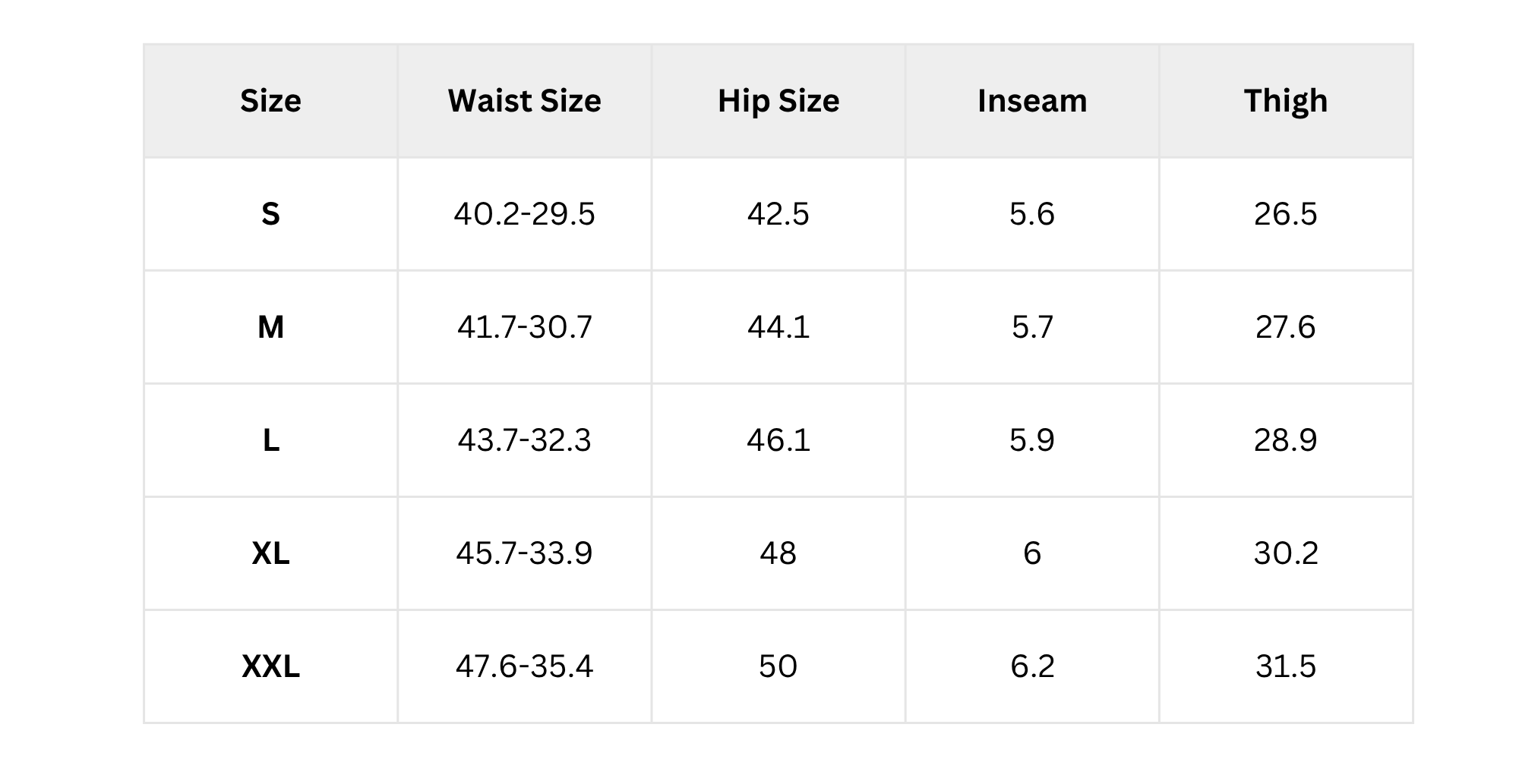The height and width of the screenshot is (759, 1519).
Task: Select the S size row label
Action: point(270,214)
